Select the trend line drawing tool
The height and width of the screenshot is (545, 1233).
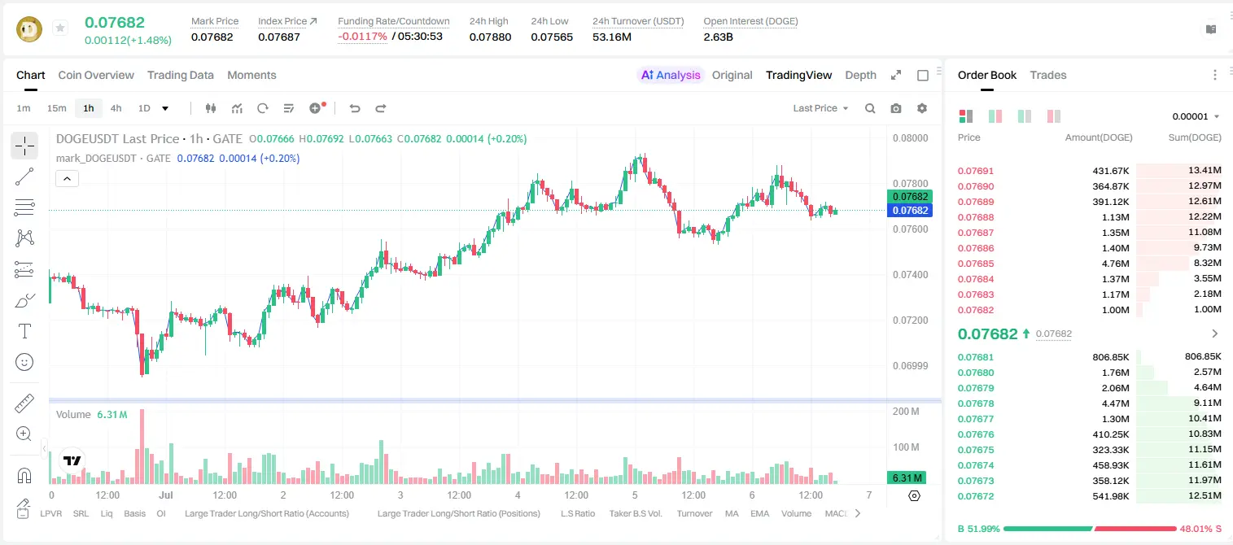(x=24, y=177)
